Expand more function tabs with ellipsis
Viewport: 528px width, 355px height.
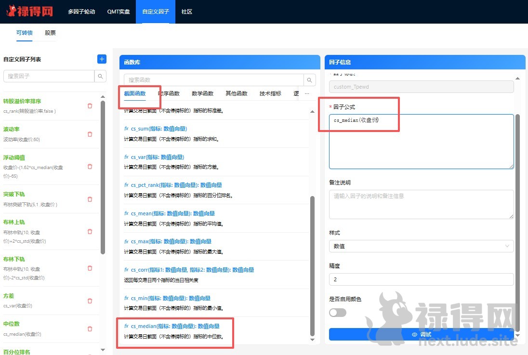coord(307,93)
